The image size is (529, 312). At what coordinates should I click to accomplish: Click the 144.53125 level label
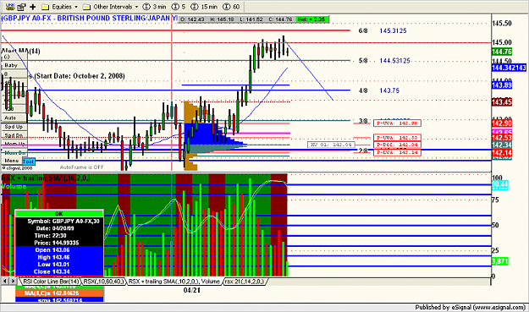394,61
